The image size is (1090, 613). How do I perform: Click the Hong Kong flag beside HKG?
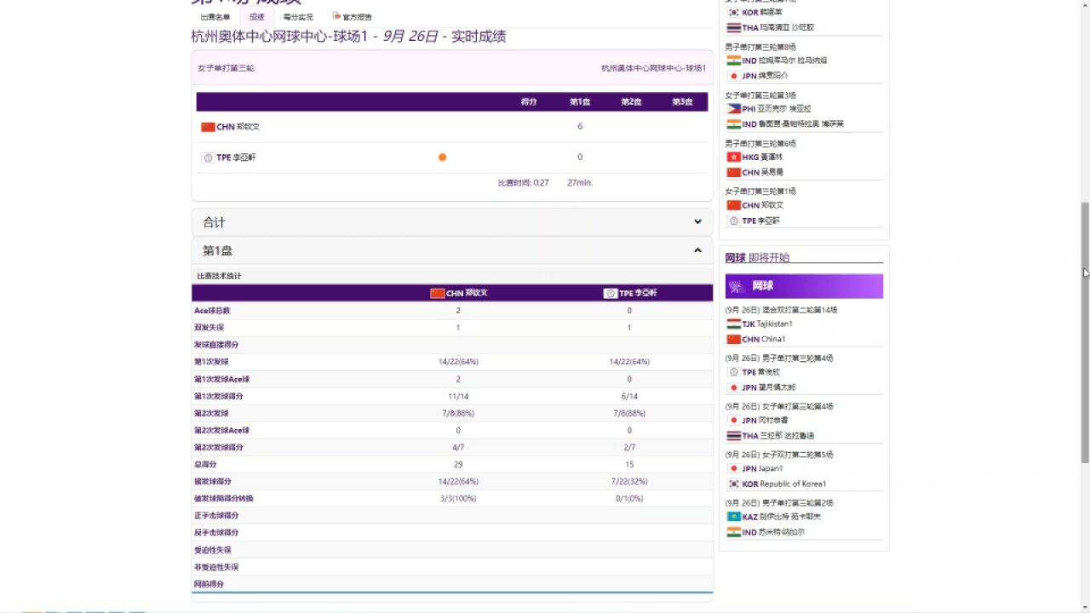click(733, 157)
